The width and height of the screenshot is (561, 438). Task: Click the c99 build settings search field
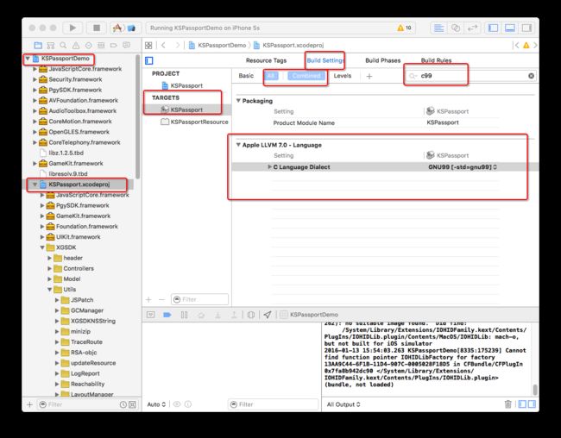(x=470, y=76)
